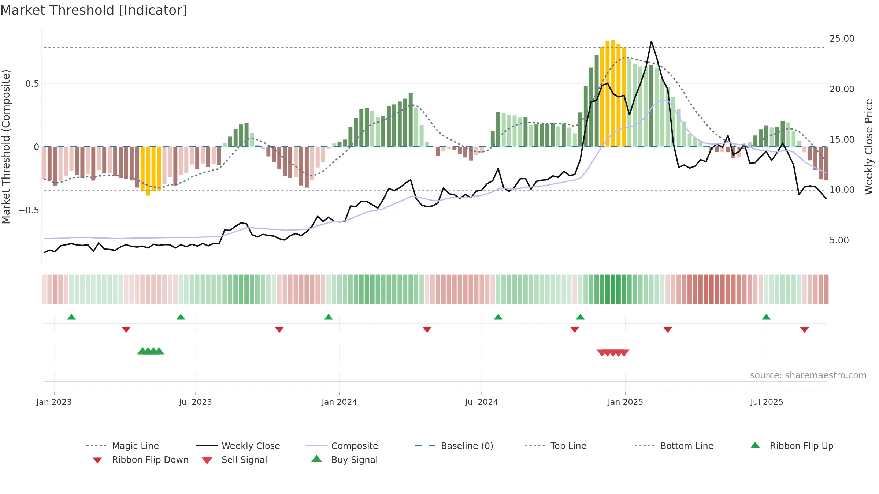
Task: Click the 15.00 price axis label
Action: [842, 139]
